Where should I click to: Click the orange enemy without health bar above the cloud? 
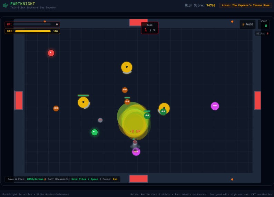(x=125, y=90)
